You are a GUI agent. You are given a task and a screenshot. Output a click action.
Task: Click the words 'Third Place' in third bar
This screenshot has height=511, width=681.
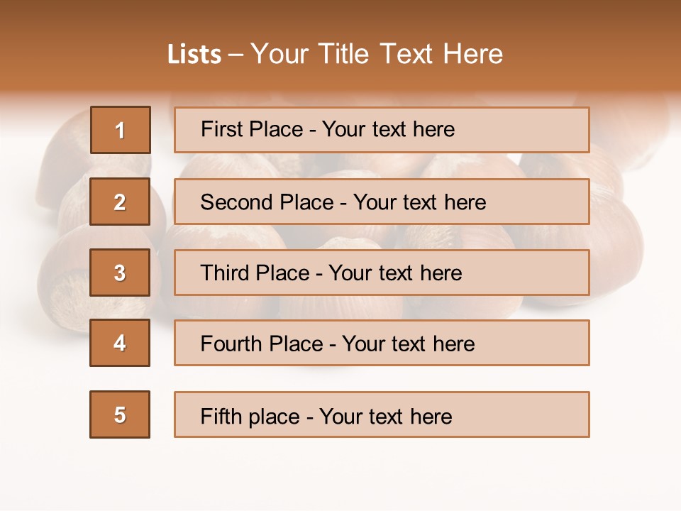click(x=255, y=273)
